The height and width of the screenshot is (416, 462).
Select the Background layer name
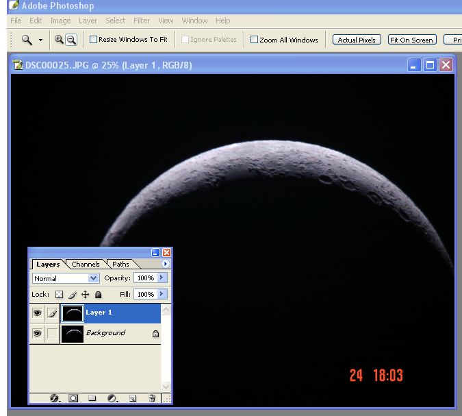(106, 333)
